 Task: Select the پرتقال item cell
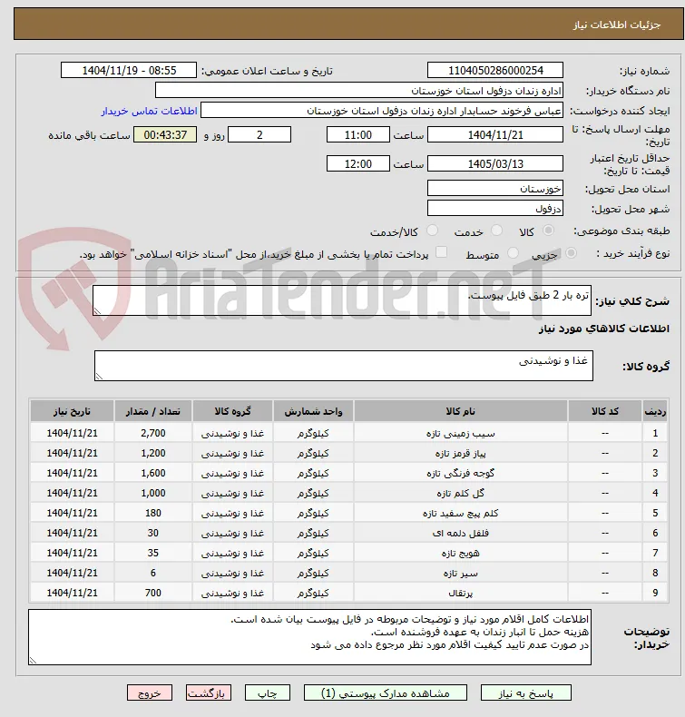[461, 593]
